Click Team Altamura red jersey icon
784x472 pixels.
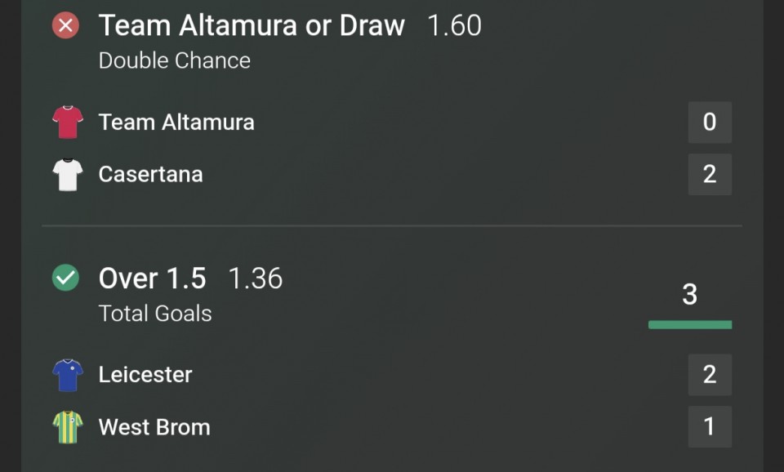[68, 122]
